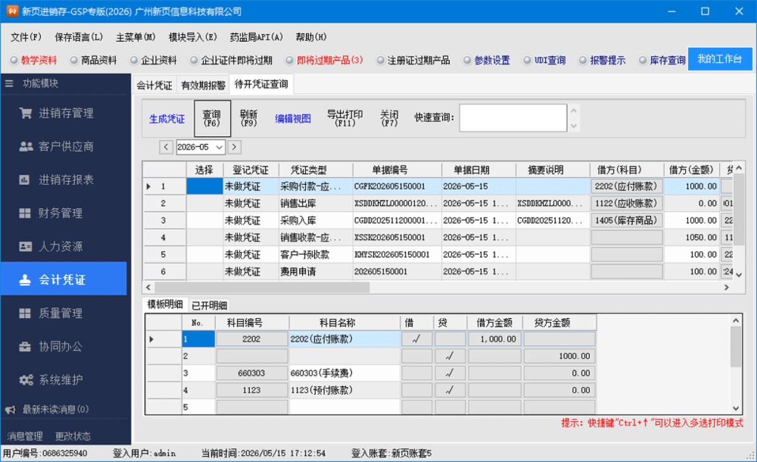This screenshot has height=462, width=757.
Task: Click 我的工作台 button
Action: point(719,59)
